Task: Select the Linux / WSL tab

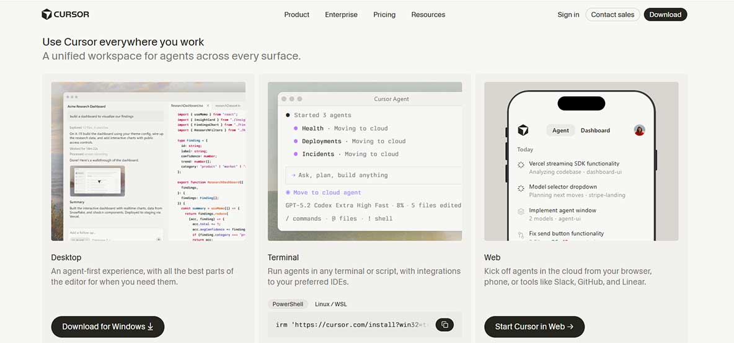Action: (x=331, y=304)
